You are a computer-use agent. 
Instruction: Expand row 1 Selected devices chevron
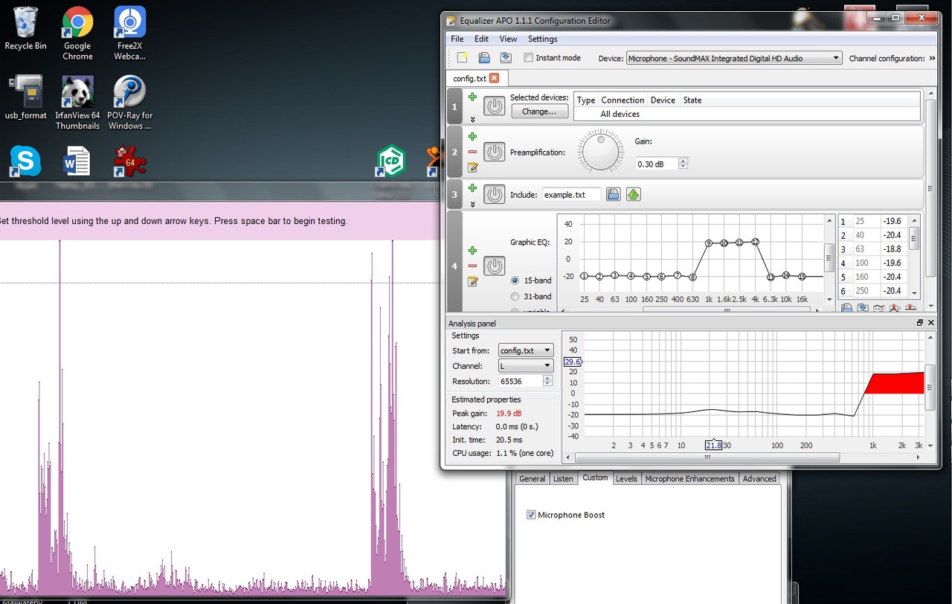click(472, 119)
